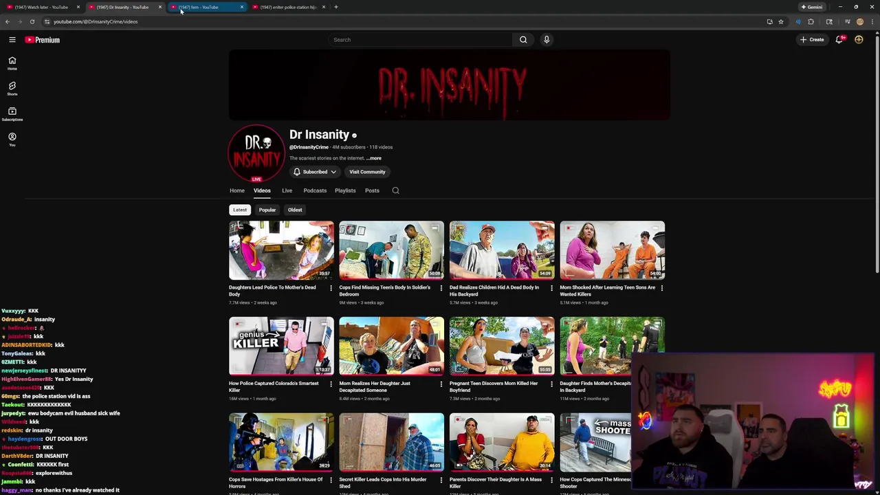Search within channel magnifier icon
Screen dimensions: 880x495
[395, 190]
